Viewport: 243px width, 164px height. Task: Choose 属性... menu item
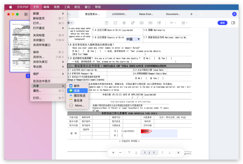[x=49, y=91]
